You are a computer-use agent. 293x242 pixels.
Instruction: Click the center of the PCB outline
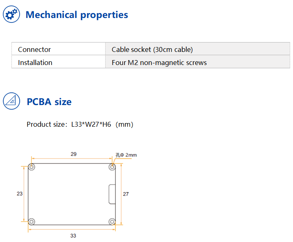tap(72, 194)
